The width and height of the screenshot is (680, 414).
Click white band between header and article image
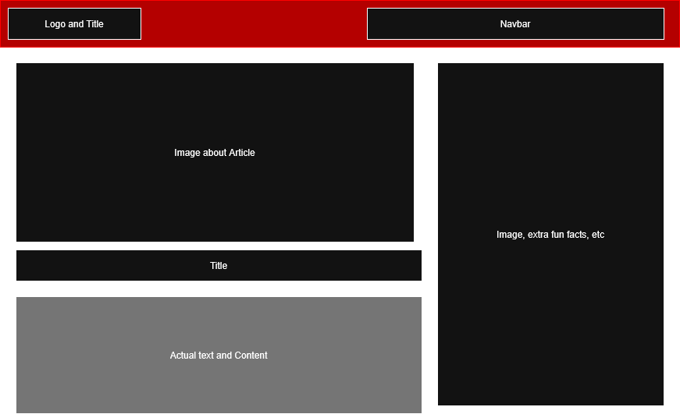tap(215, 55)
